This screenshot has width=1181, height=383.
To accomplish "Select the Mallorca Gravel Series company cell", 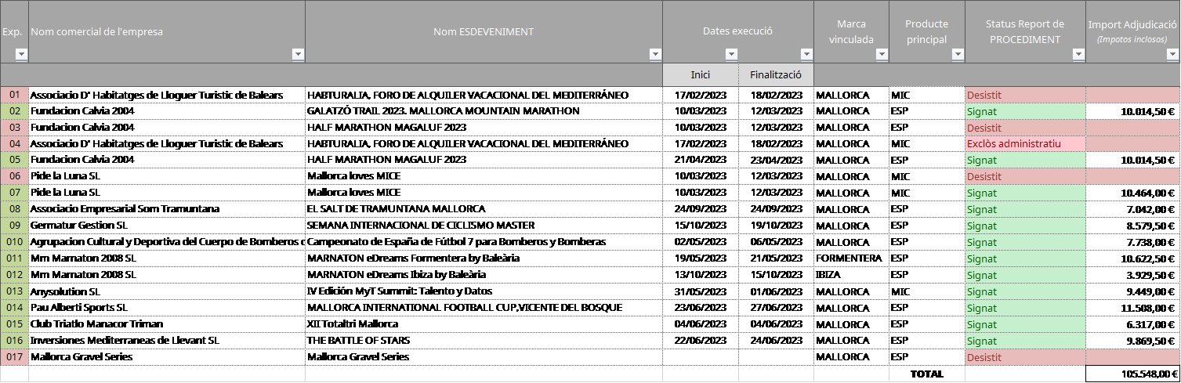I will point(167,356).
